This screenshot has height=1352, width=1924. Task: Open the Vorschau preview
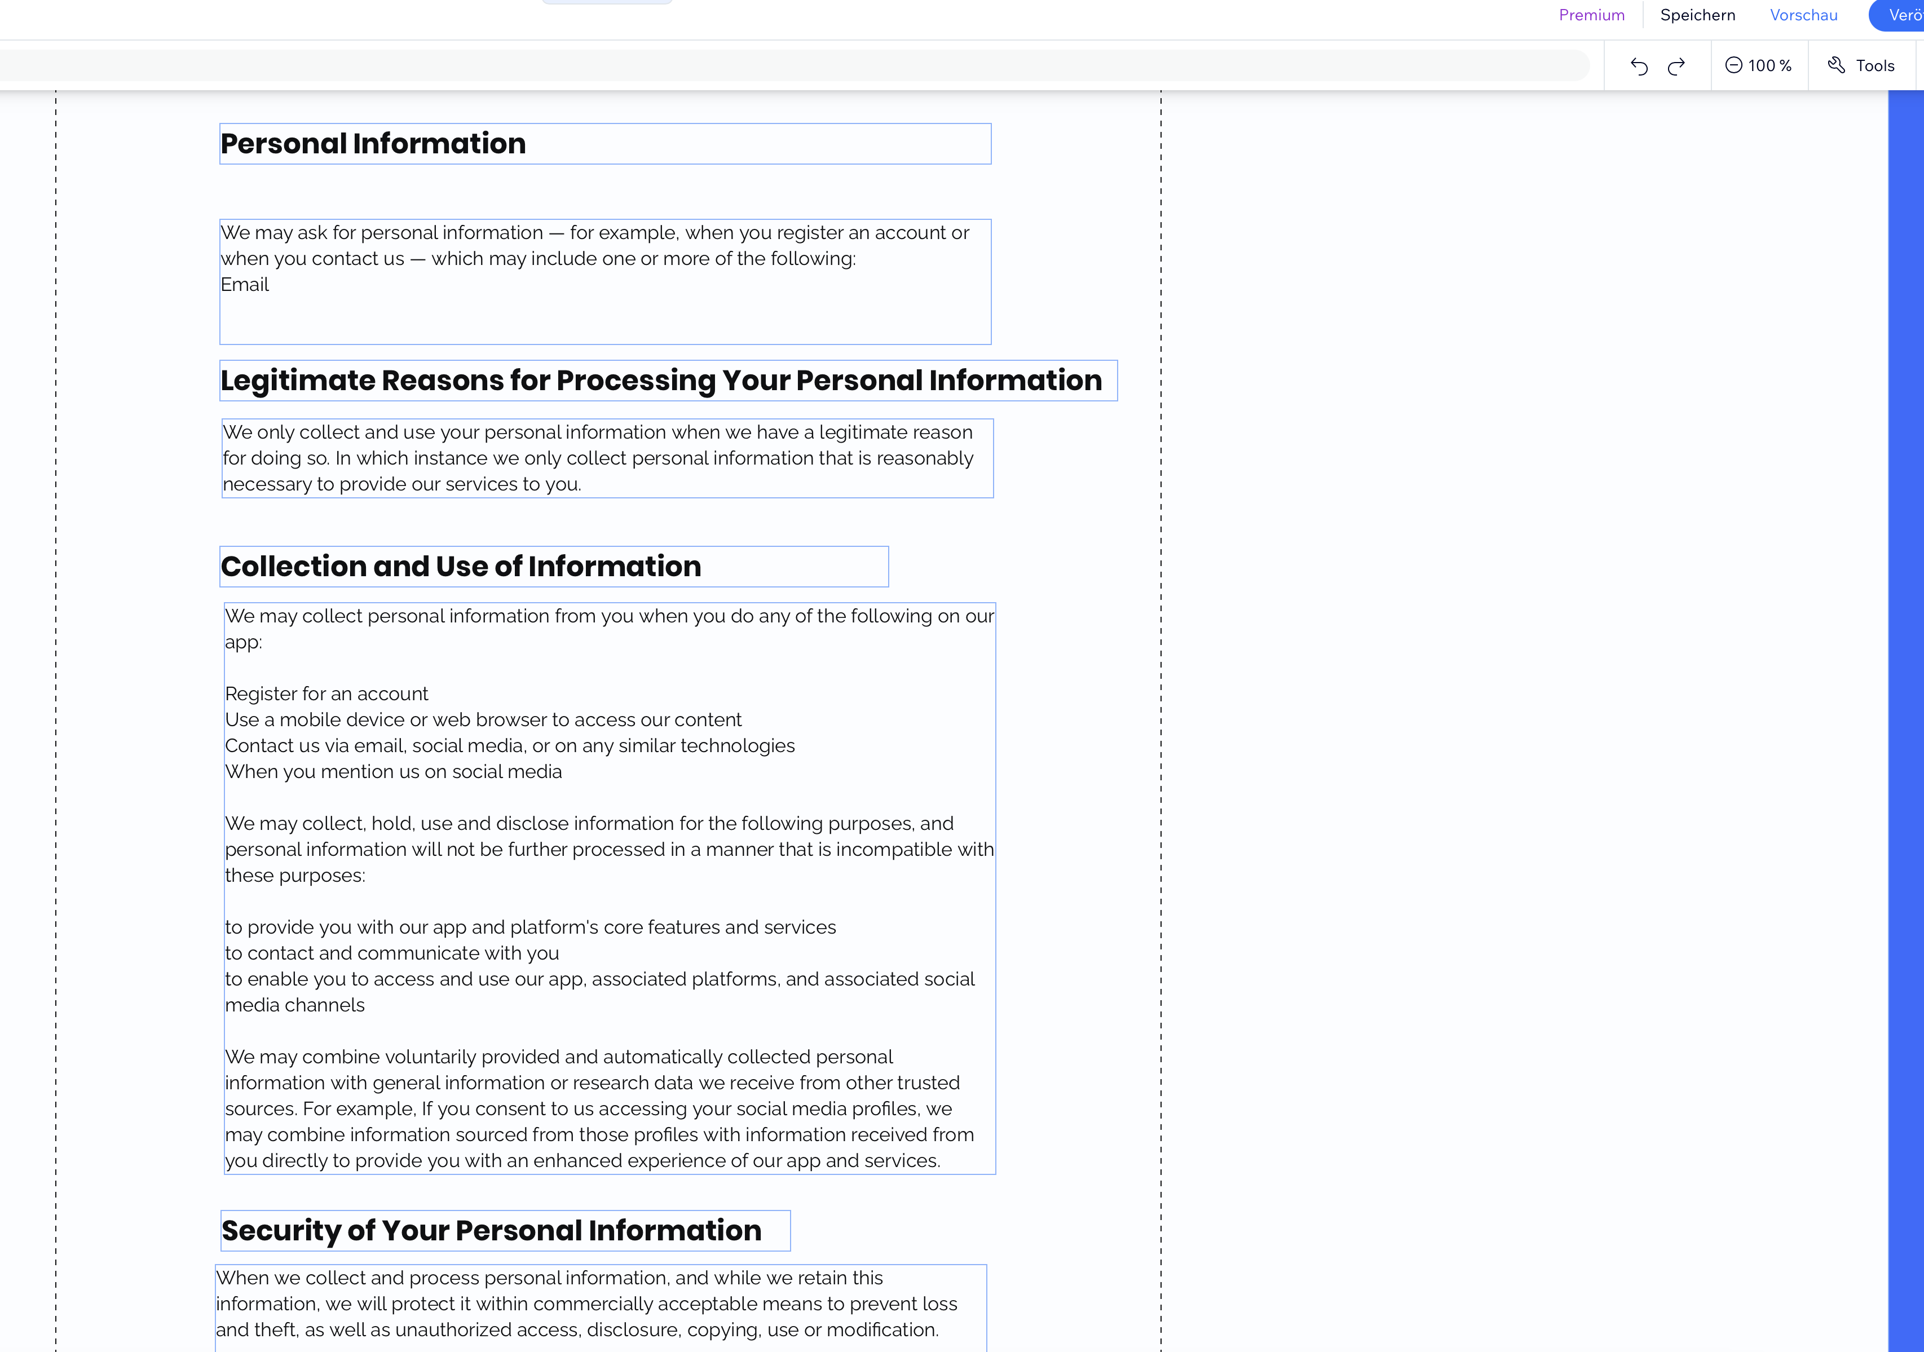(1803, 15)
